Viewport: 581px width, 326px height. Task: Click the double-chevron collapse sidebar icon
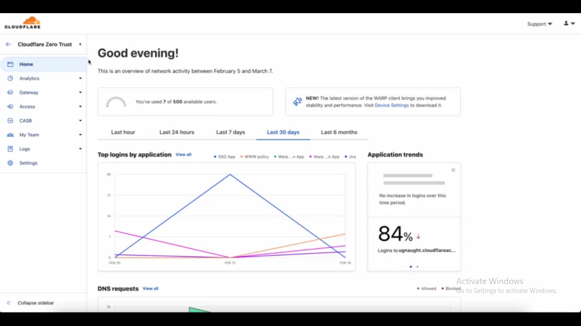[9, 303]
